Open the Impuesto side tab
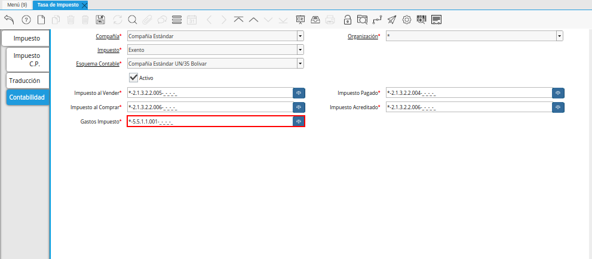 26,38
